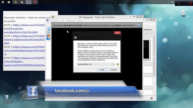
Task: Open the network tray icon
Action: (x=172, y=2)
